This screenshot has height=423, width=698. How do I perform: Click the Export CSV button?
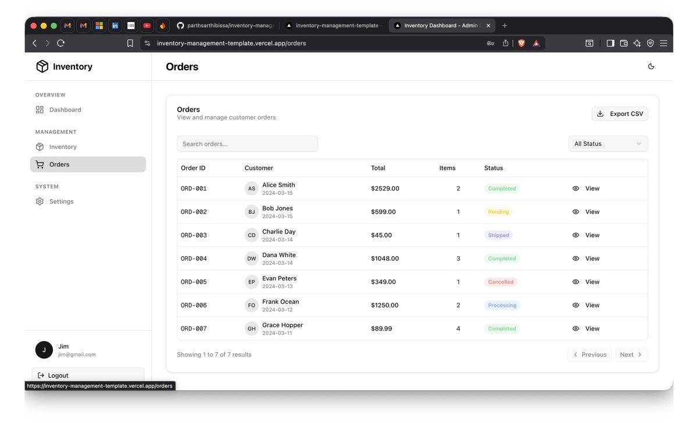620,114
